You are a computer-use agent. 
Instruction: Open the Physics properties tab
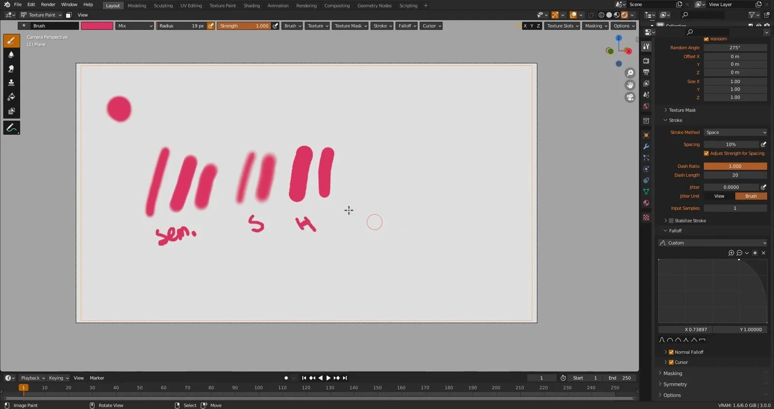click(646, 169)
